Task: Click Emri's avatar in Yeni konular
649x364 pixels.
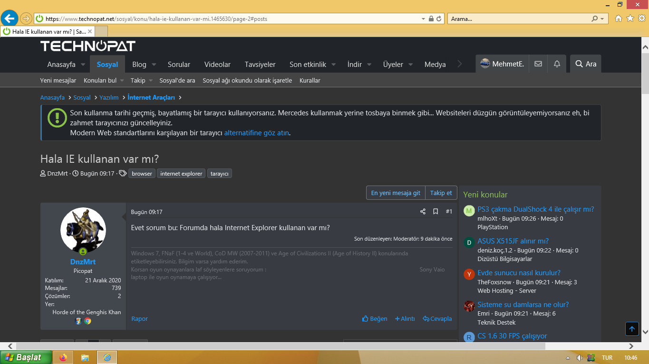Action: 469,306
